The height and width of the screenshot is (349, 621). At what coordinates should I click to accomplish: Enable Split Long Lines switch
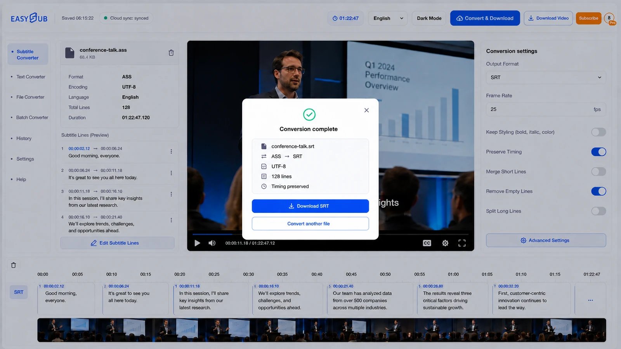[x=598, y=211]
